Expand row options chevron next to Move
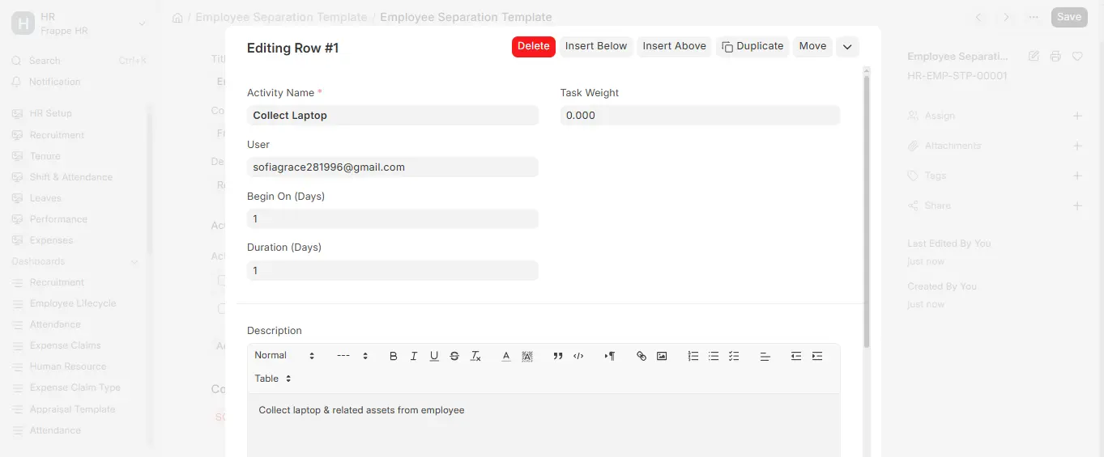Viewport: 1104px width, 457px height. click(847, 47)
